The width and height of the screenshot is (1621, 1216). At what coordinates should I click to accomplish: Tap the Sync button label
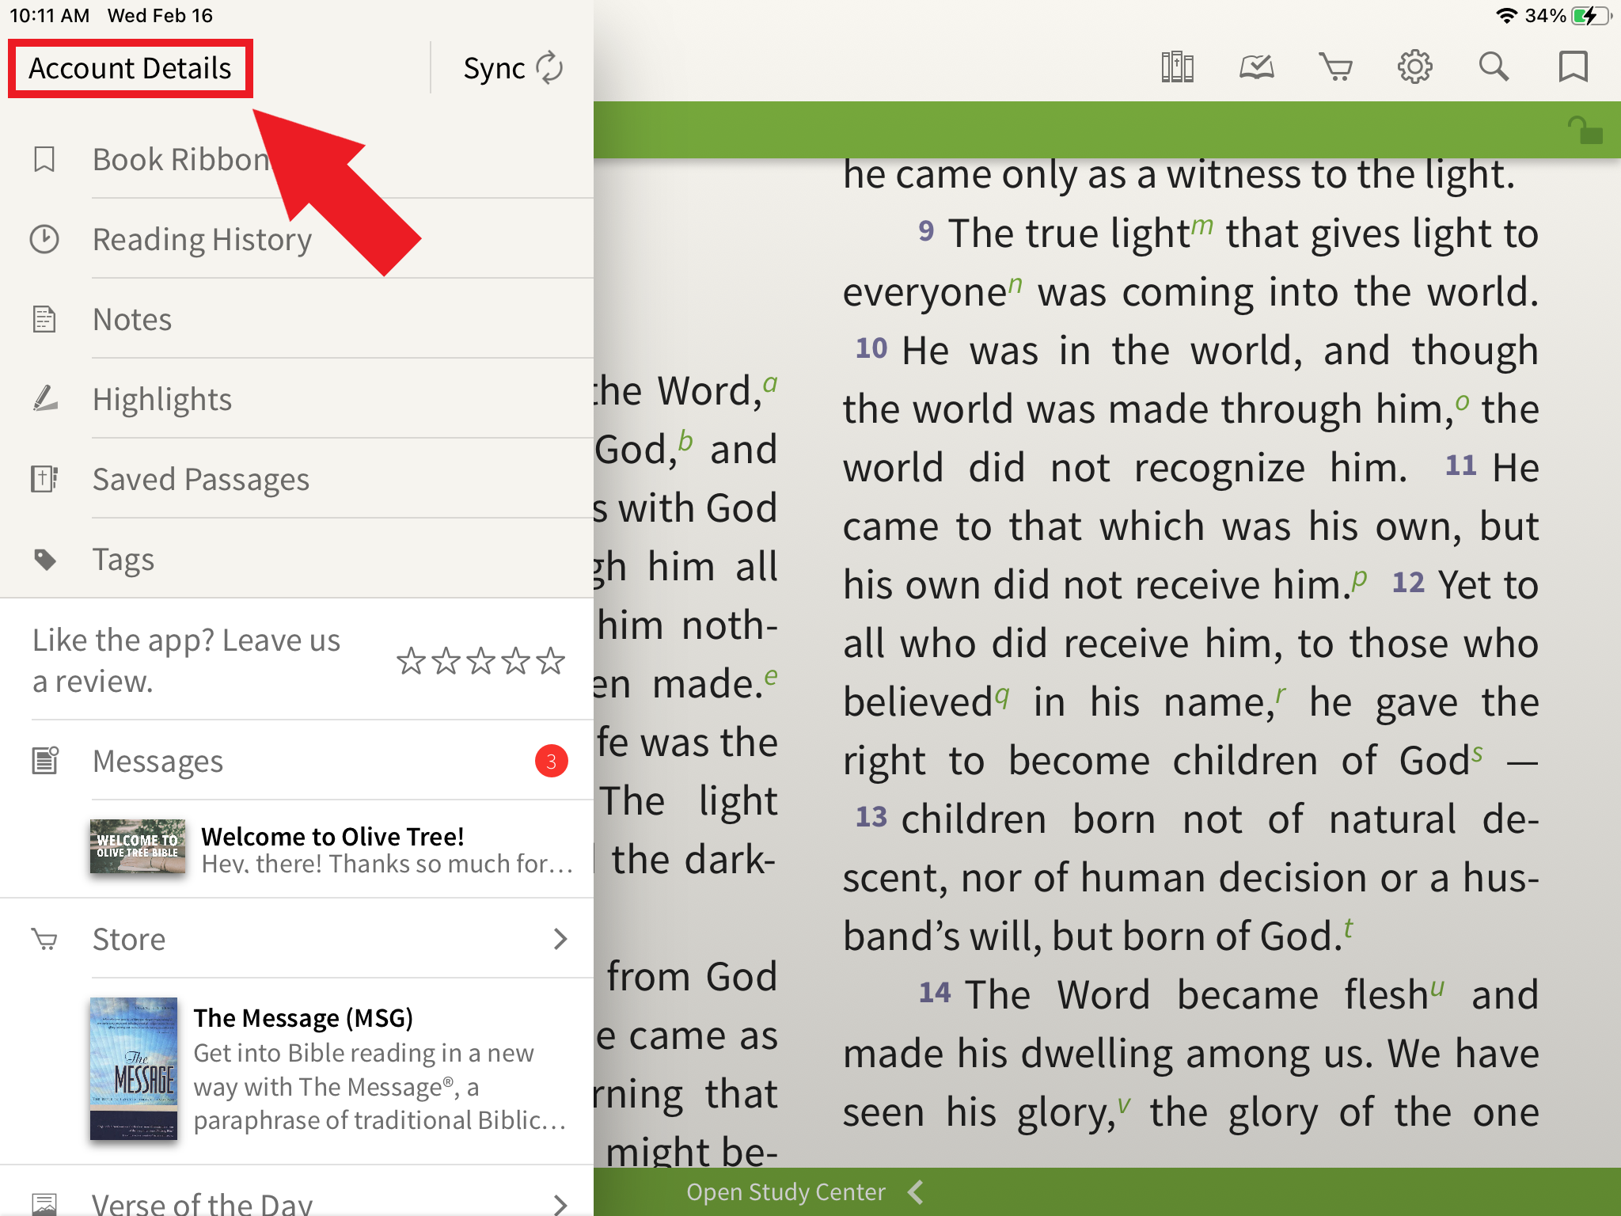494,69
